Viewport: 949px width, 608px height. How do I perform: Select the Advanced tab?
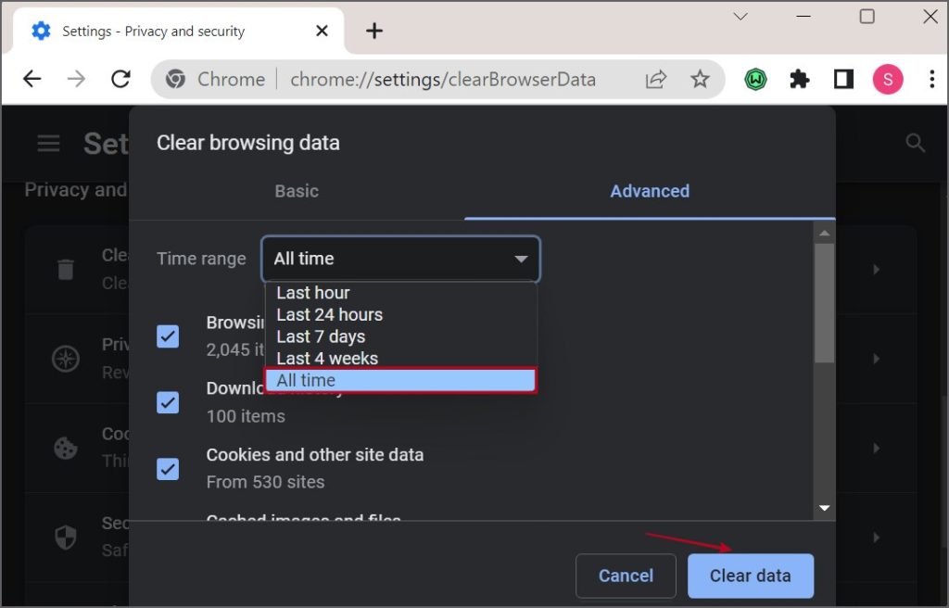(649, 191)
